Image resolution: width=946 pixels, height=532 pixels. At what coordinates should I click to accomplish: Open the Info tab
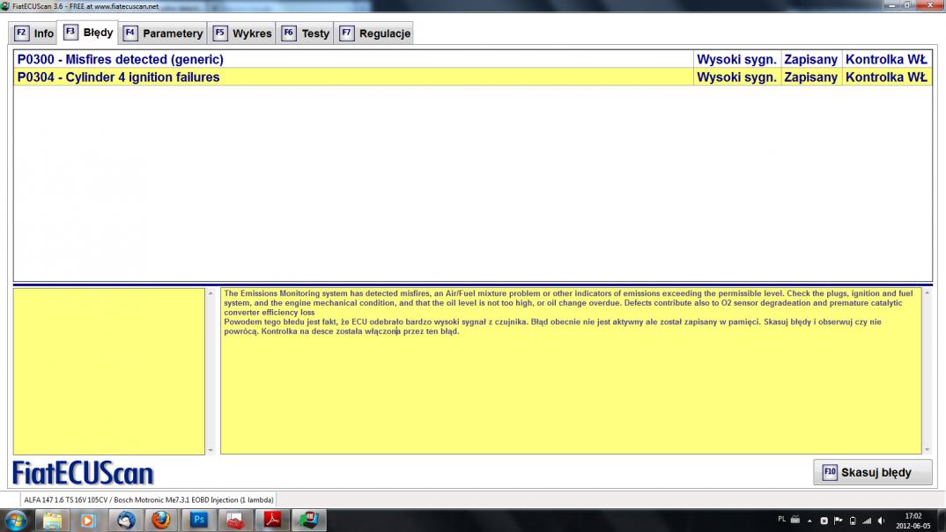click(34, 33)
